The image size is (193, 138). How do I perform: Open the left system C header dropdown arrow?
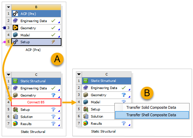[x=9, y=74]
